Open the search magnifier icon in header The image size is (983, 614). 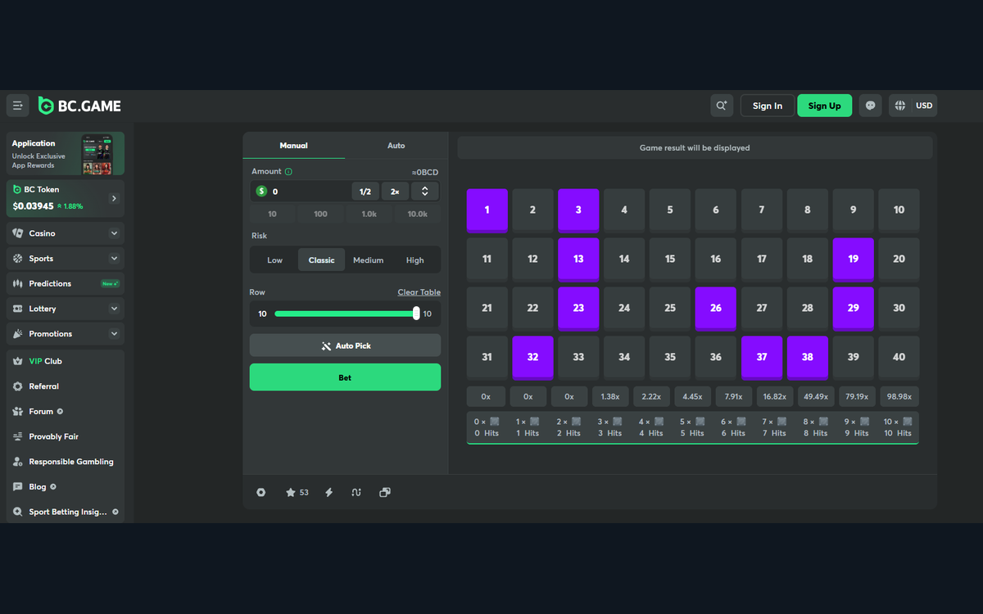pyautogui.click(x=722, y=106)
